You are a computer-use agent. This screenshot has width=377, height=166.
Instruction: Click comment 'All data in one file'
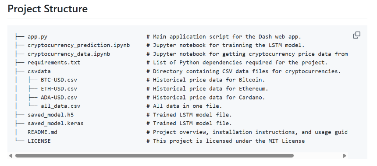pos(184,106)
